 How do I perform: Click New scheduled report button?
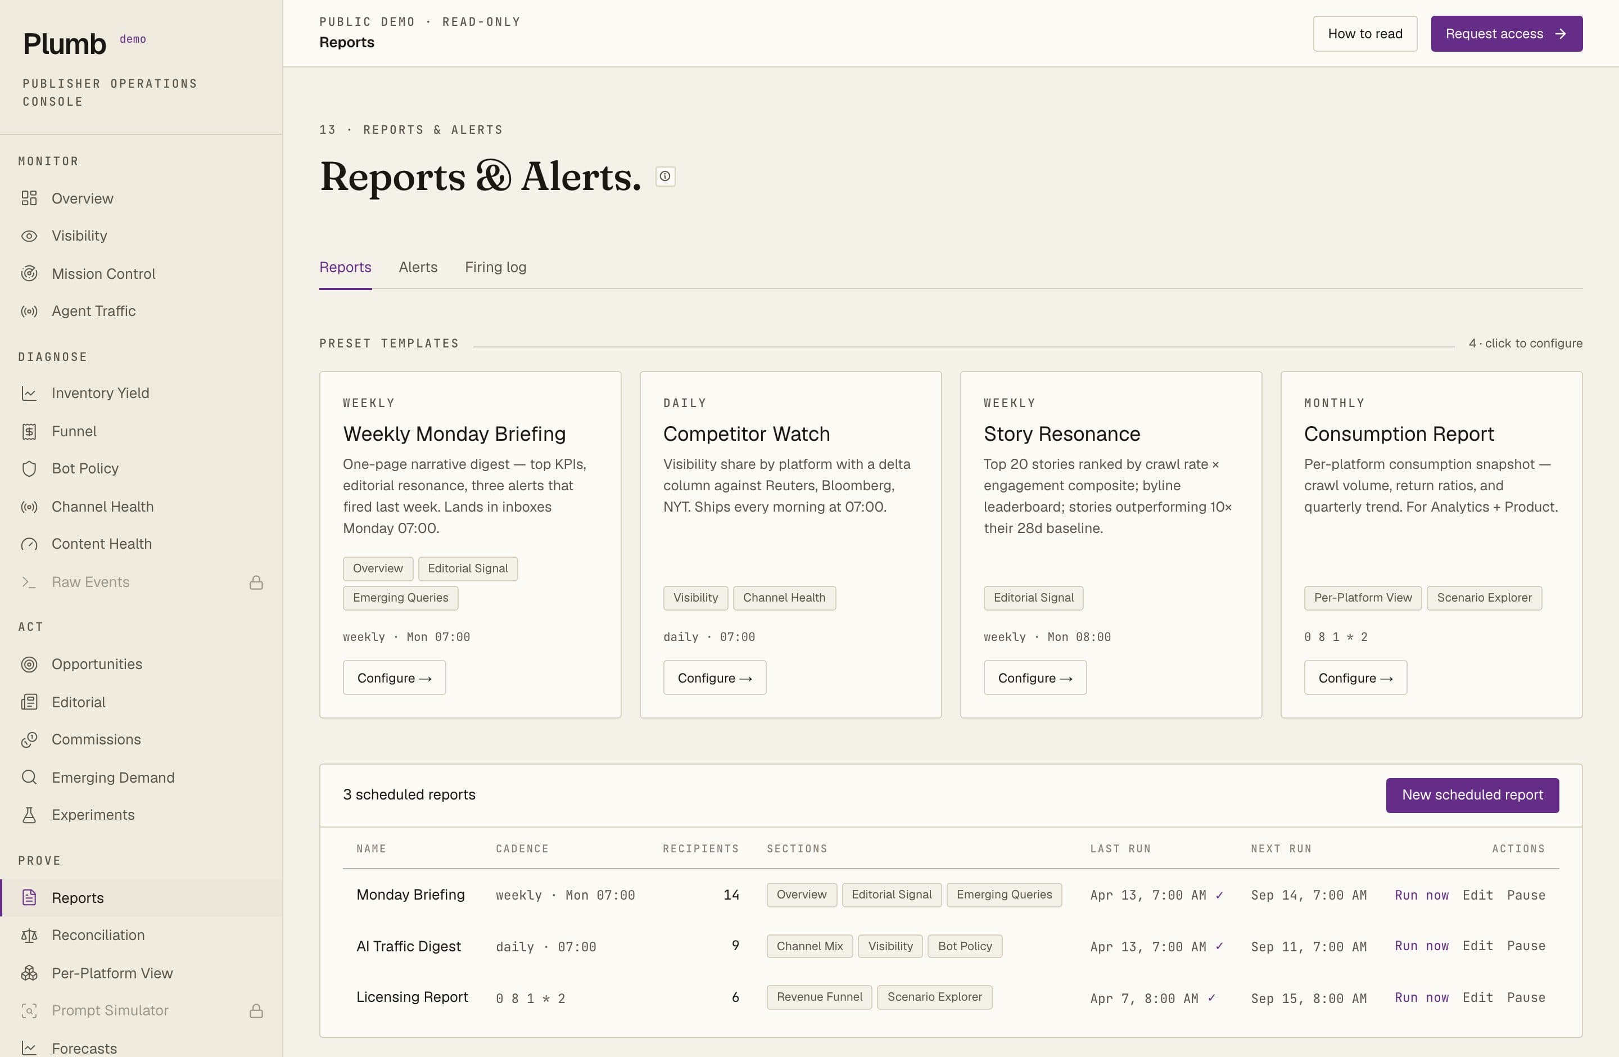(1472, 795)
